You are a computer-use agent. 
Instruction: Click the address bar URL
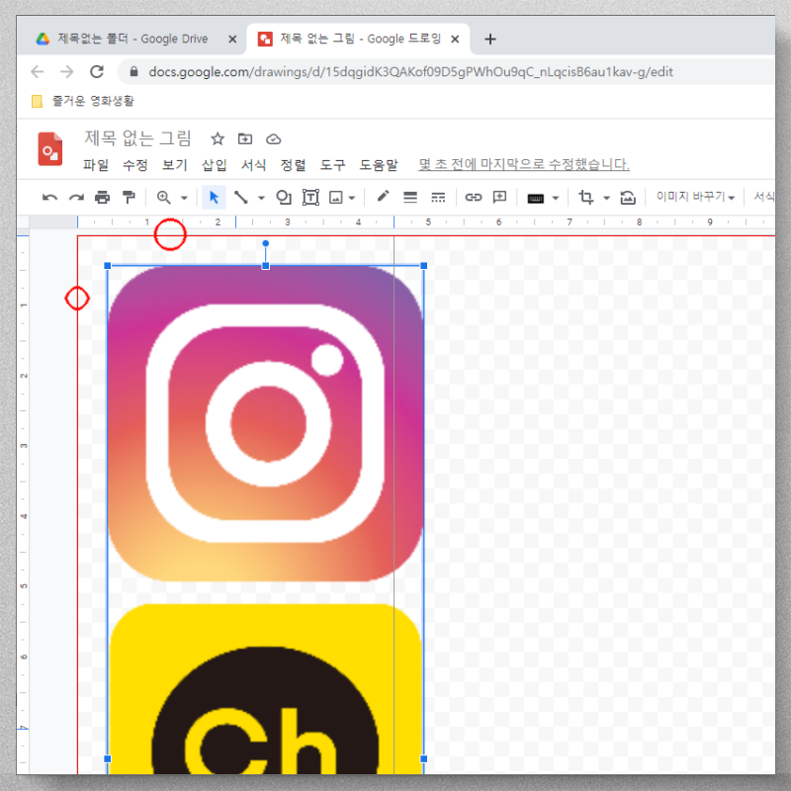point(410,72)
